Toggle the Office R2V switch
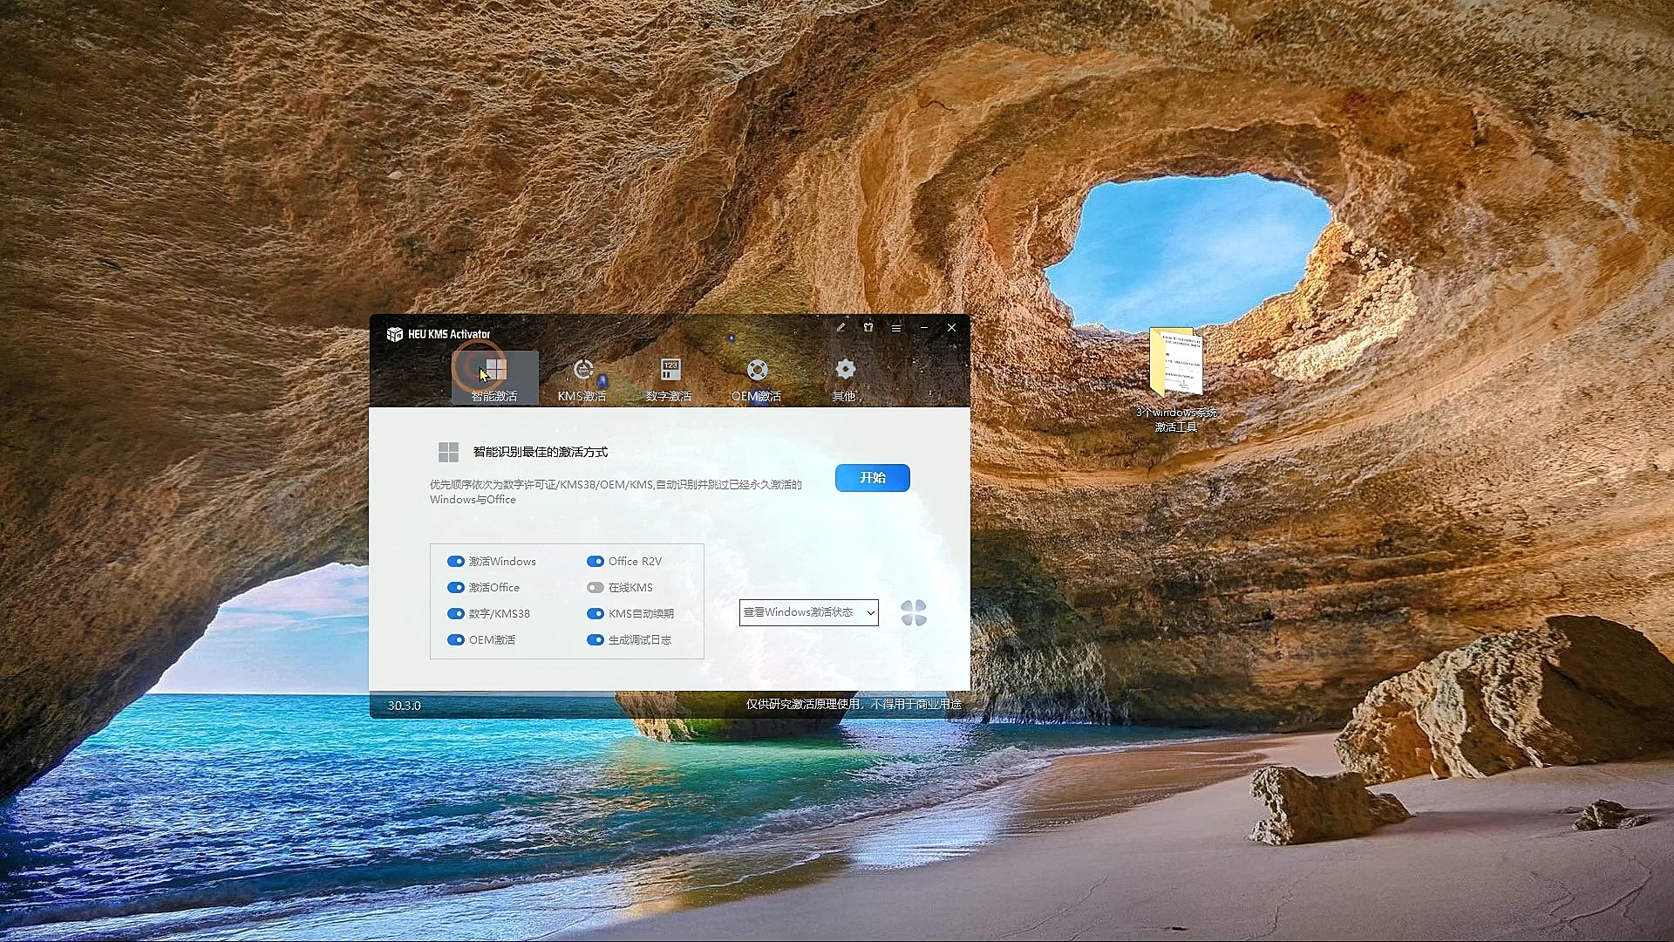This screenshot has width=1674, height=942. tap(595, 560)
